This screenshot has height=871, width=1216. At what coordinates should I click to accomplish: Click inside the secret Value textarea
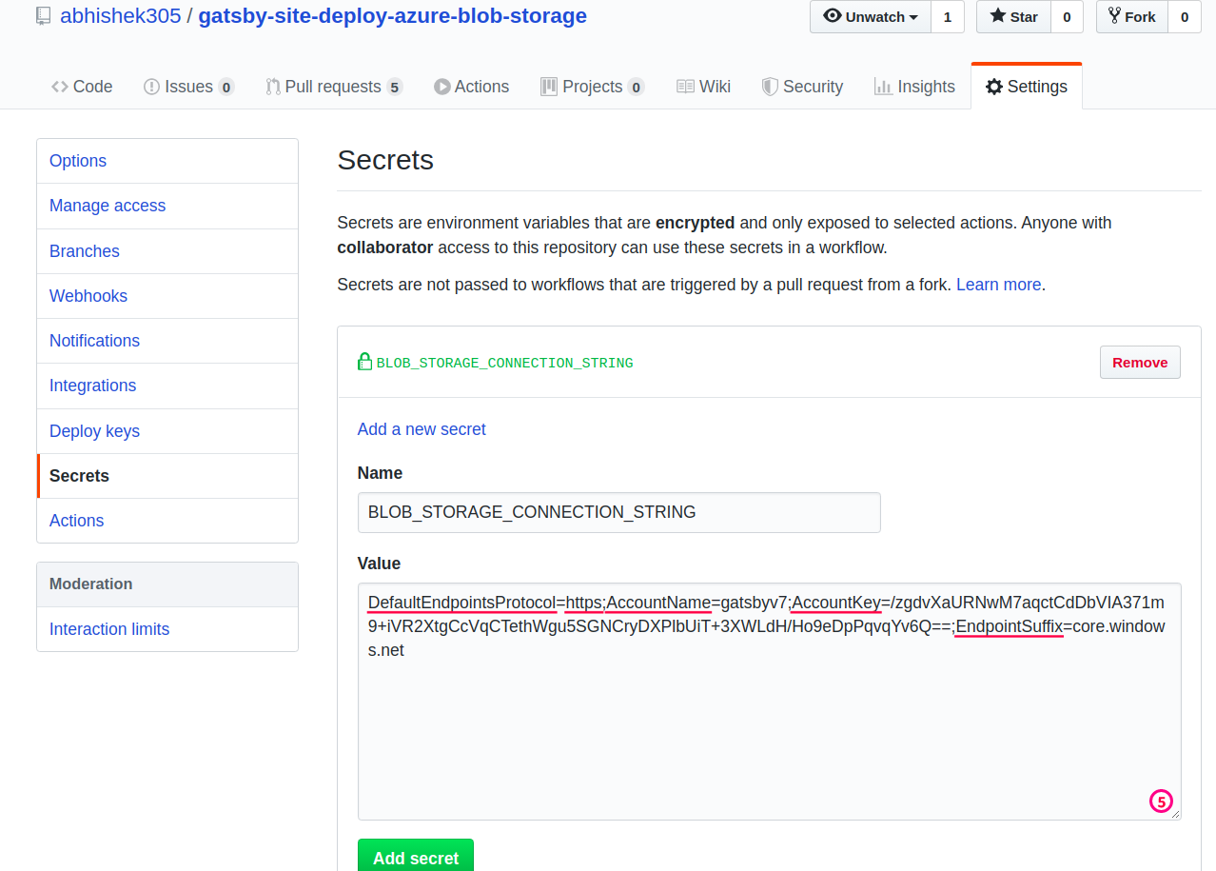pos(769,702)
